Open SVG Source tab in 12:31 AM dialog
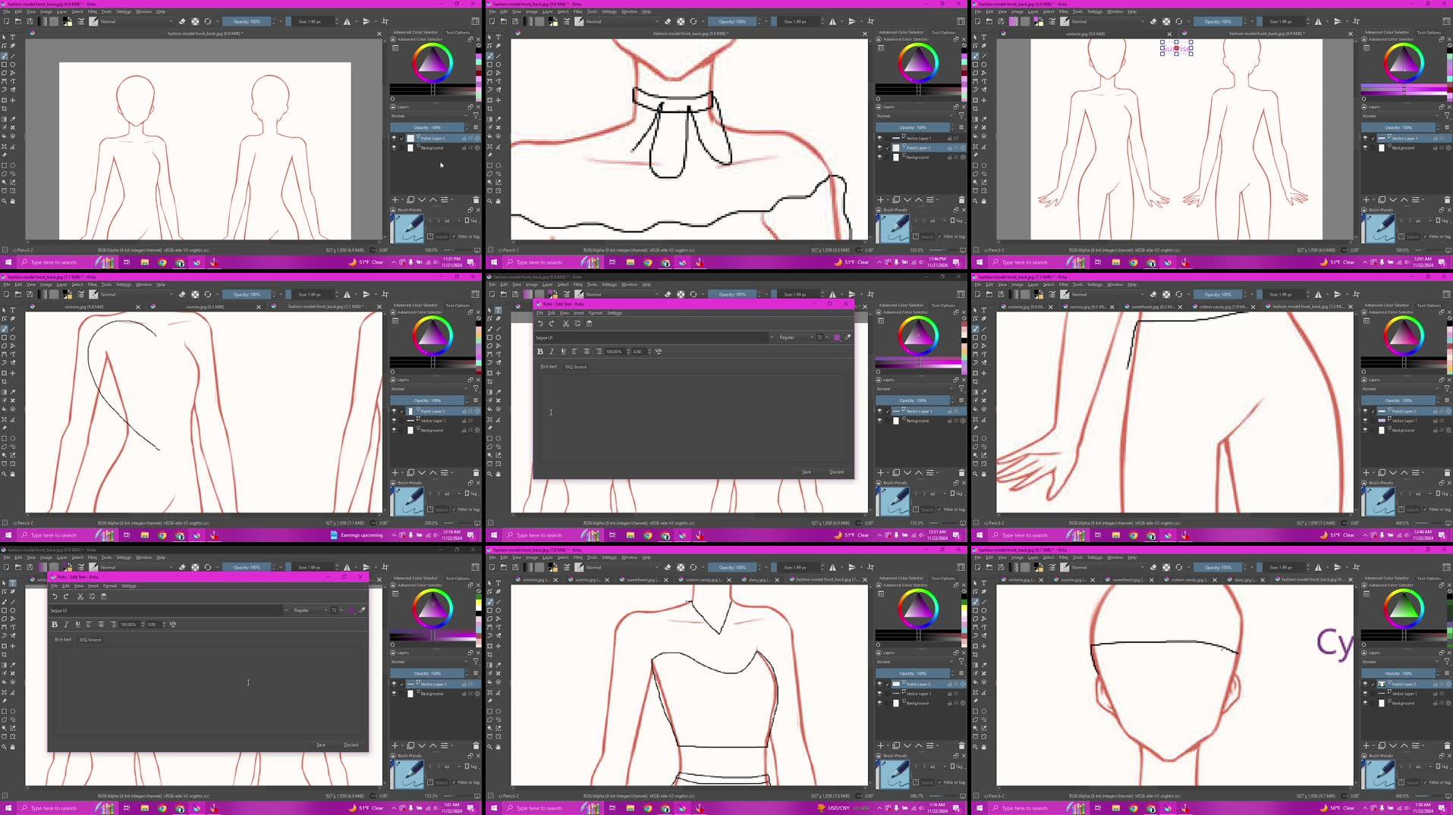This screenshot has height=815, width=1453. (x=576, y=367)
